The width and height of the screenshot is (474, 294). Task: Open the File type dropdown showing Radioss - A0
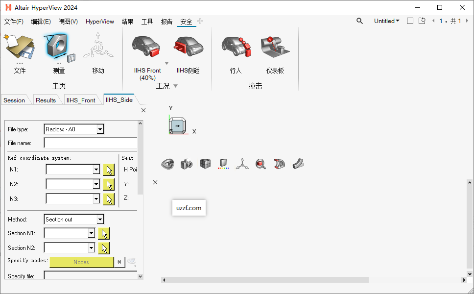click(100, 129)
